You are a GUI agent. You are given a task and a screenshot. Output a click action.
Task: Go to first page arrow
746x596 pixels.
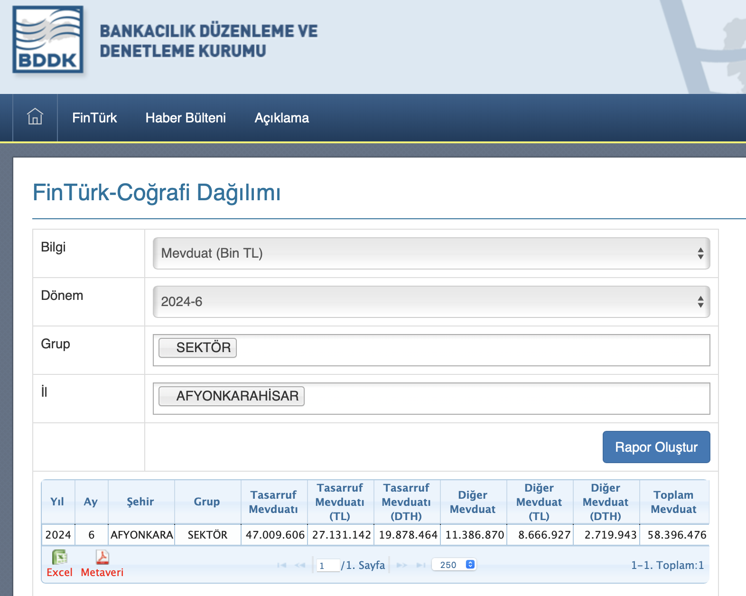tap(282, 565)
